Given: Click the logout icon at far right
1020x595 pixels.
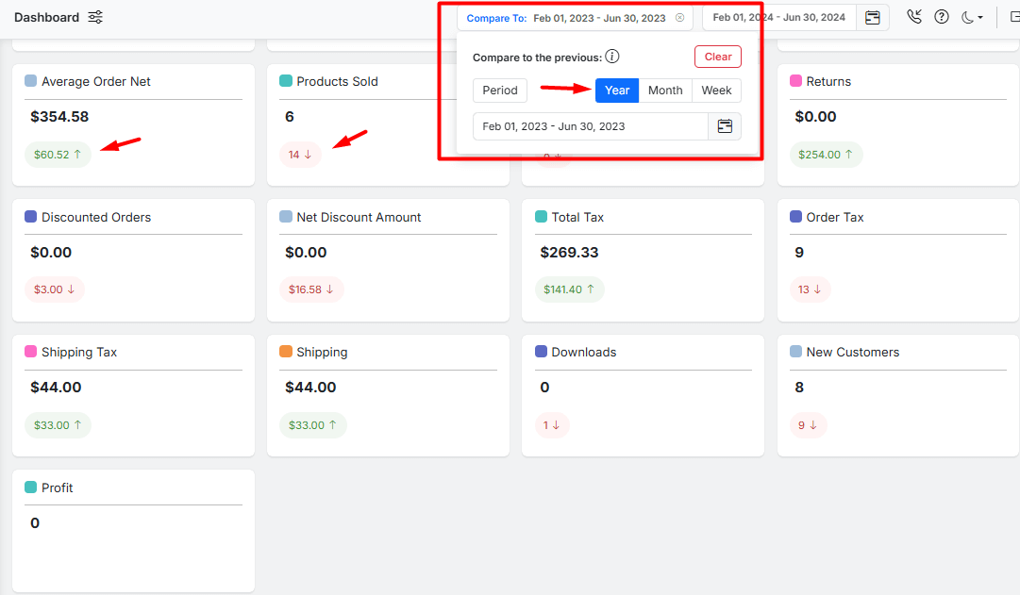Looking at the screenshot, I should click(1012, 17).
